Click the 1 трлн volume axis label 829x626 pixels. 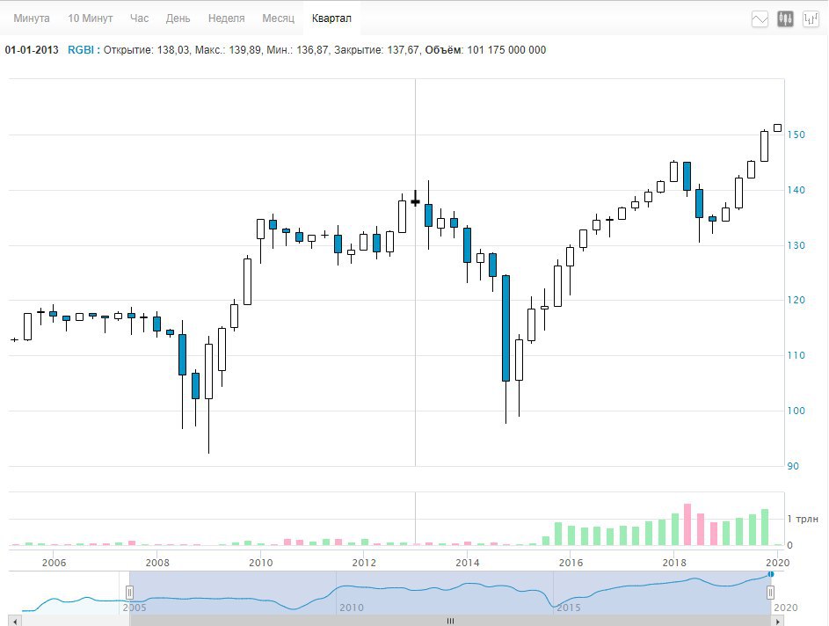click(803, 519)
